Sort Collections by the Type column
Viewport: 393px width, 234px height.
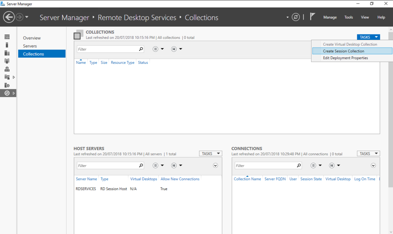93,62
